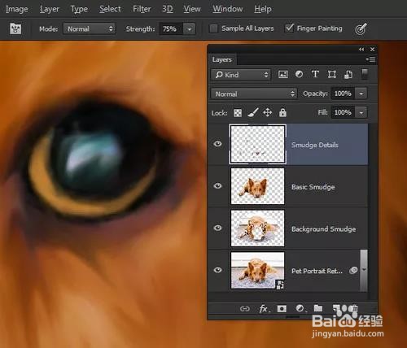The image size is (407, 348).
Task: Hide the Pet Portrait Ret... layer
Action: 217,270
